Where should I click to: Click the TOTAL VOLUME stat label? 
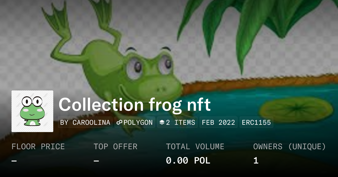[x=195, y=147]
